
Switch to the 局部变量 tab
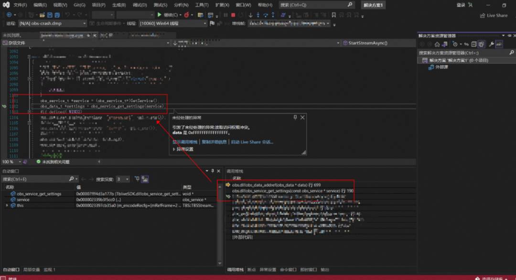pos(32,269)
